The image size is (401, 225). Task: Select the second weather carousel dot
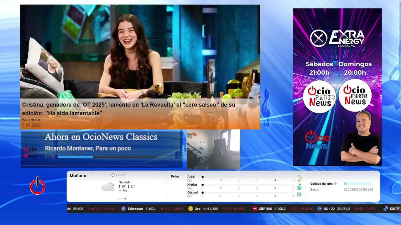(122, 198)
